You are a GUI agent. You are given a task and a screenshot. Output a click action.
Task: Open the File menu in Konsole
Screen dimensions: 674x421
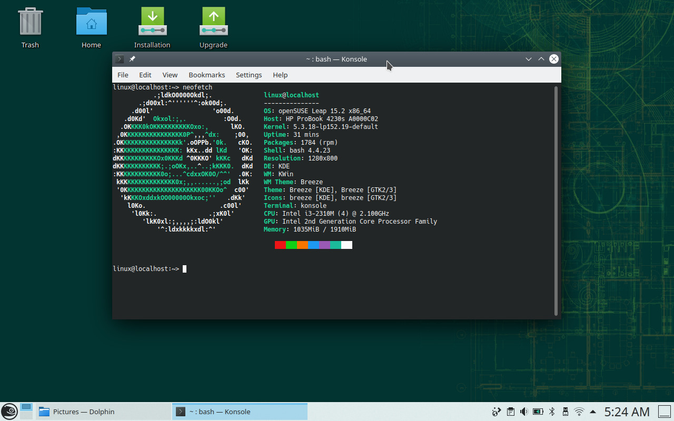[x=122, y=75]
